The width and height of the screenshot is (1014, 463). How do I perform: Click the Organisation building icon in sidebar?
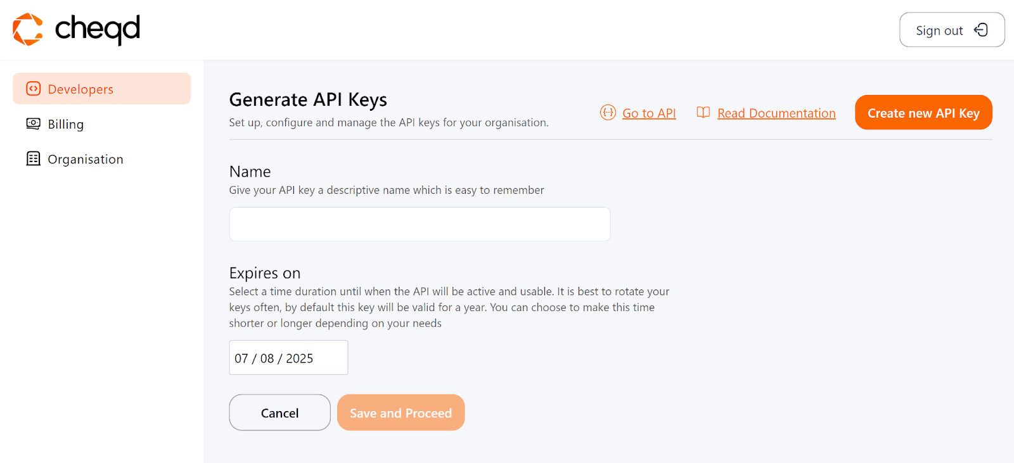tap(34, 159)
